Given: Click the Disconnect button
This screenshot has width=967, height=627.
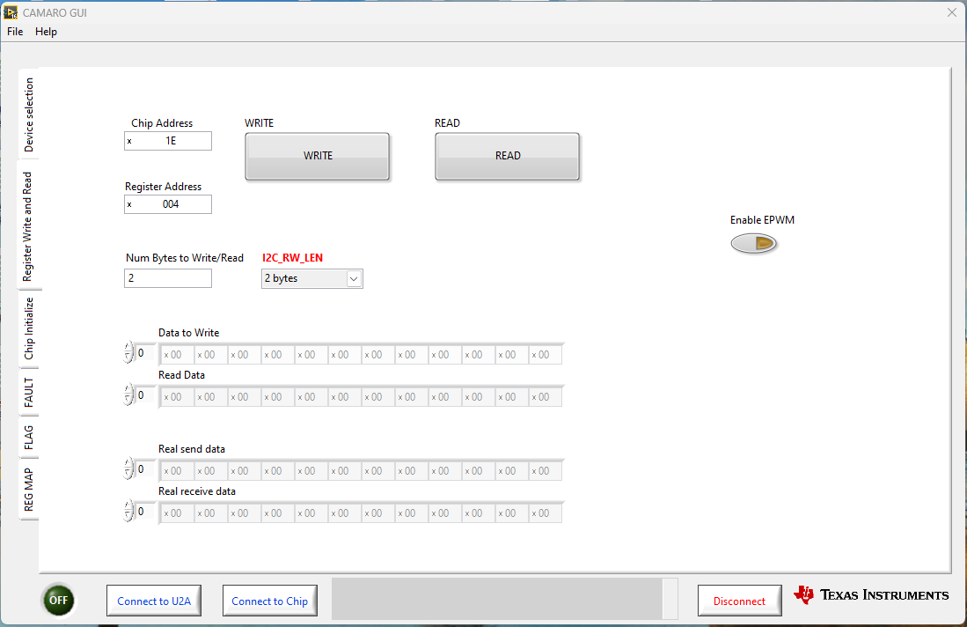Looking at the screenshot, I should coord(739,600).
